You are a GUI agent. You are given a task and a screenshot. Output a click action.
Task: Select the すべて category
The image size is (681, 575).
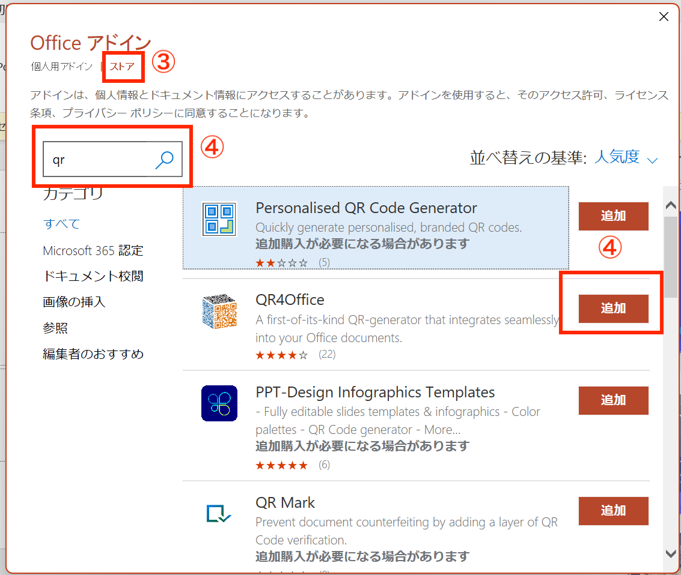click(x=61, y=224)
